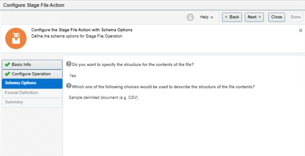Image resolution: width=305 pixels, height=156 pixels.
Task: Go back with the Back button
Action: click(232, 17)
